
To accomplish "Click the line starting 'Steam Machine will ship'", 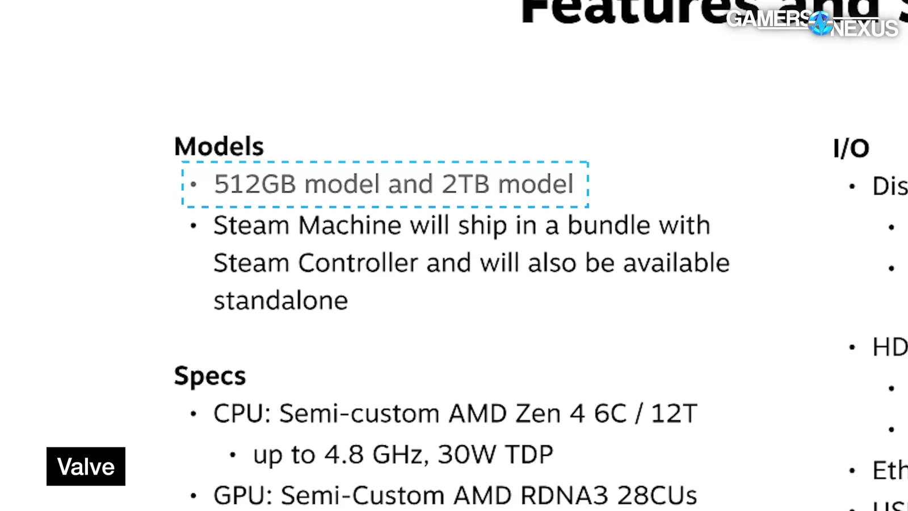I will point(461,225).
